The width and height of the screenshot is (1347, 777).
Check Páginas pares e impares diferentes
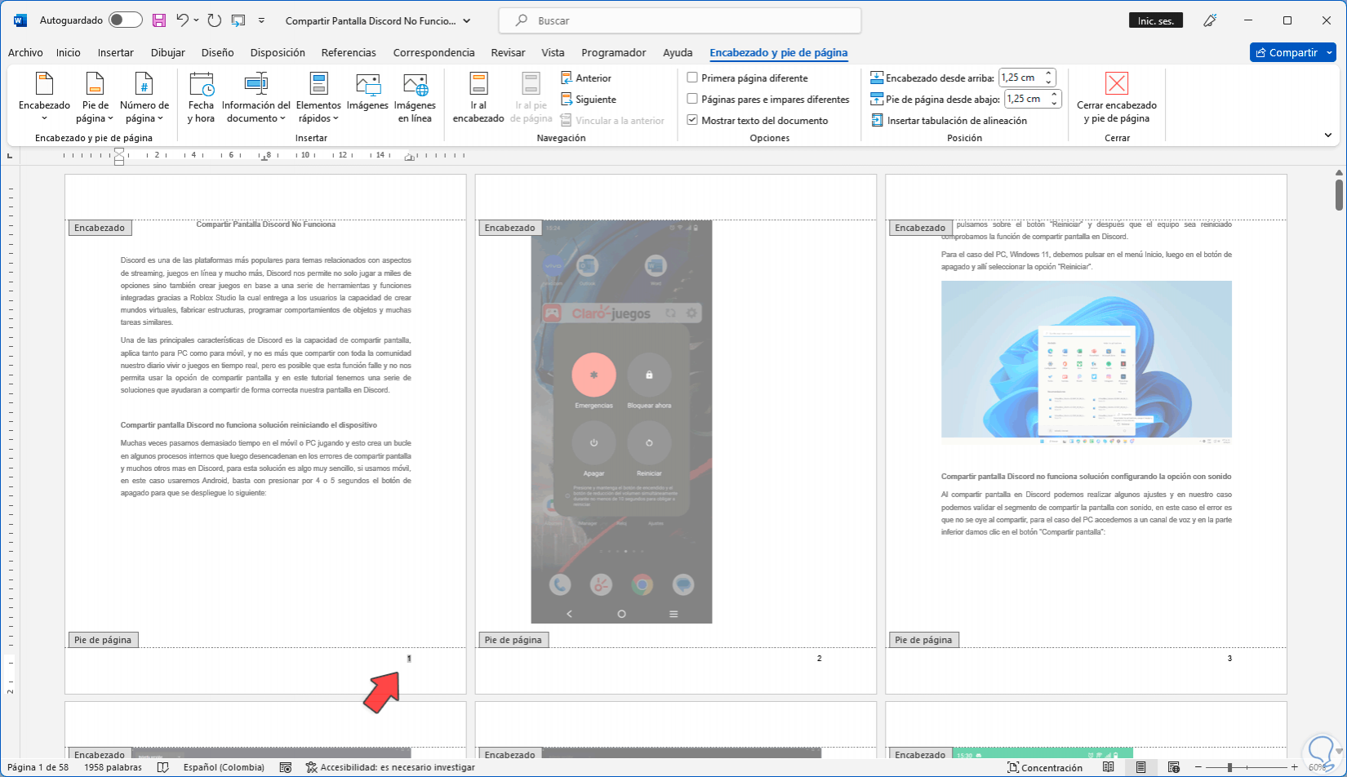692,100
